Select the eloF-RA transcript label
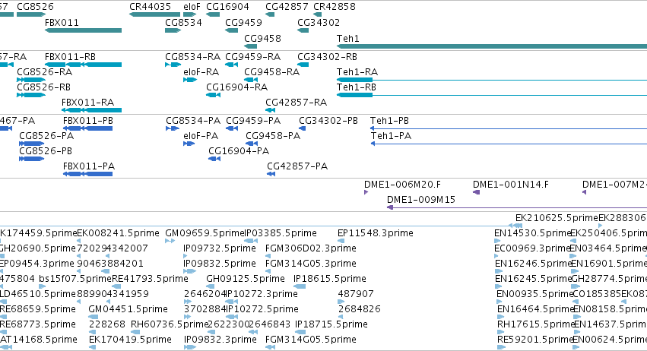Viewport: 647px width, 351px height. [201, 72]
